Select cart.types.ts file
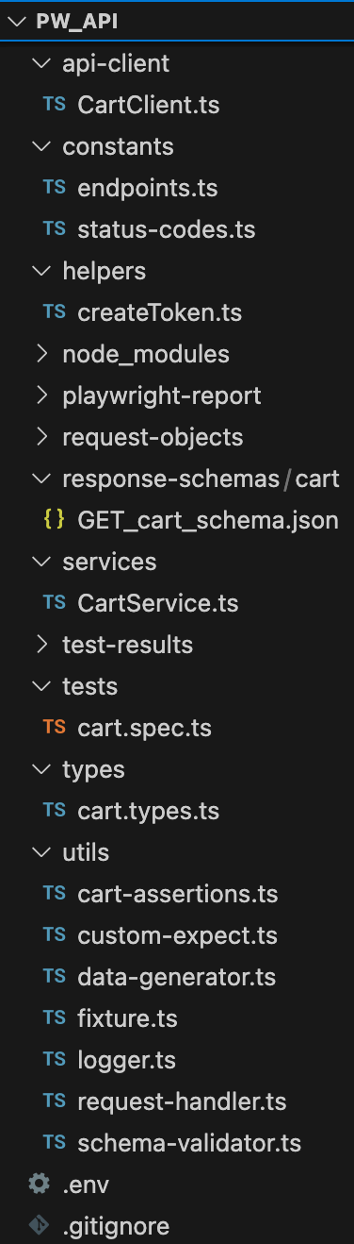The image size is (354, 1244). [x=148, y=811]
